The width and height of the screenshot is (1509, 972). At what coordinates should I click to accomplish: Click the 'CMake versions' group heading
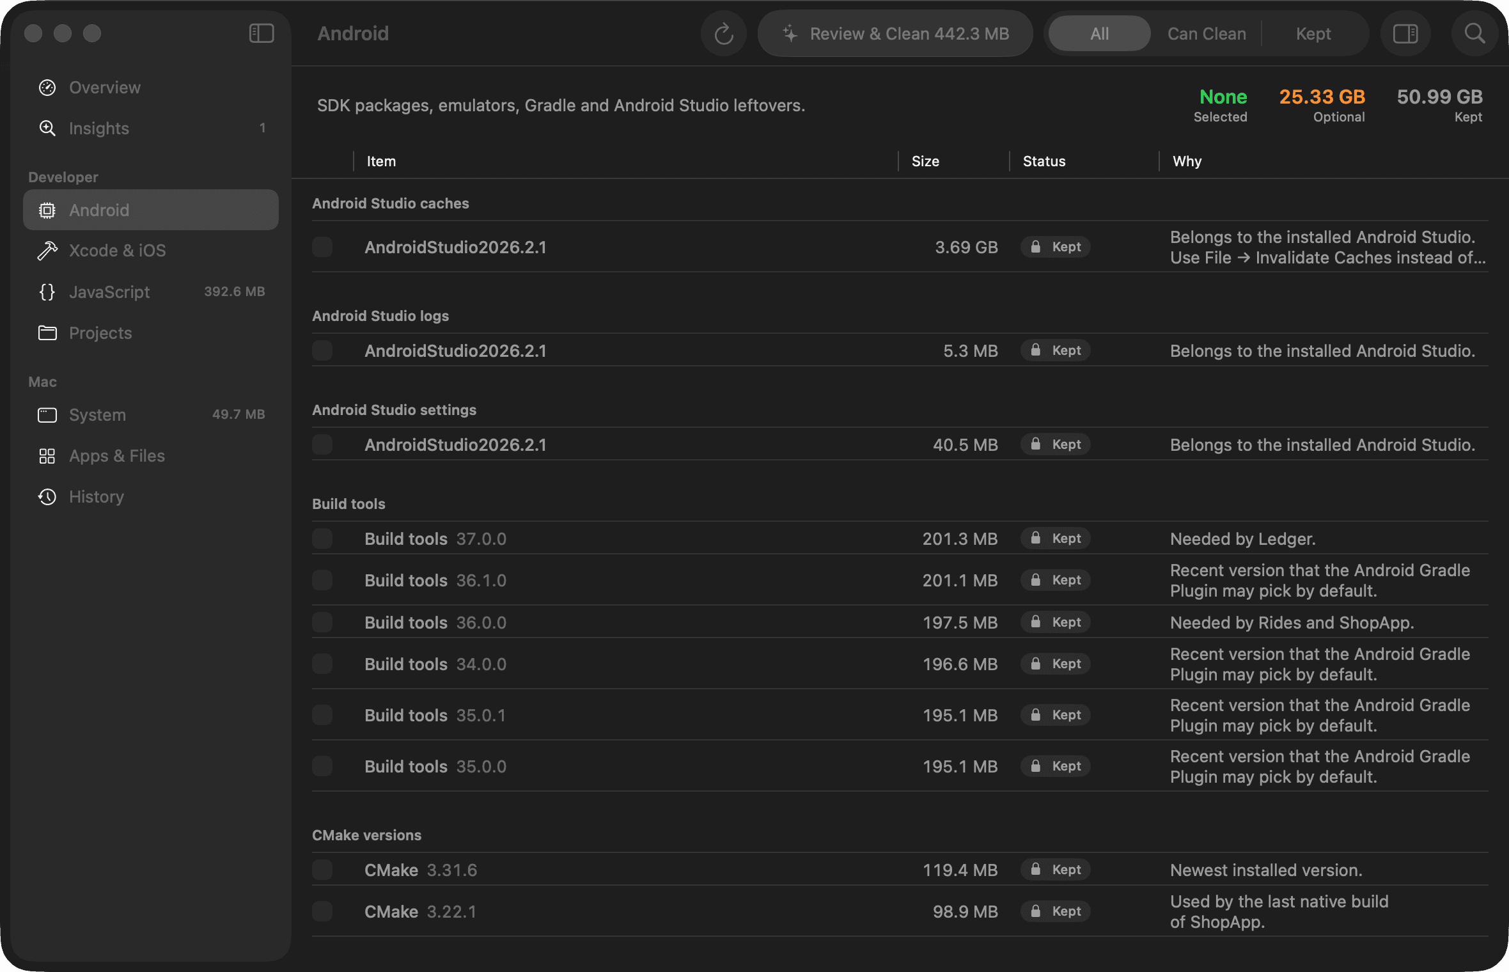[x=366, y=835]
